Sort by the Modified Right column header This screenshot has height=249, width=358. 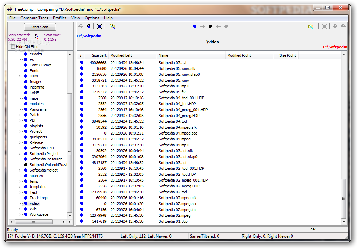249,55
